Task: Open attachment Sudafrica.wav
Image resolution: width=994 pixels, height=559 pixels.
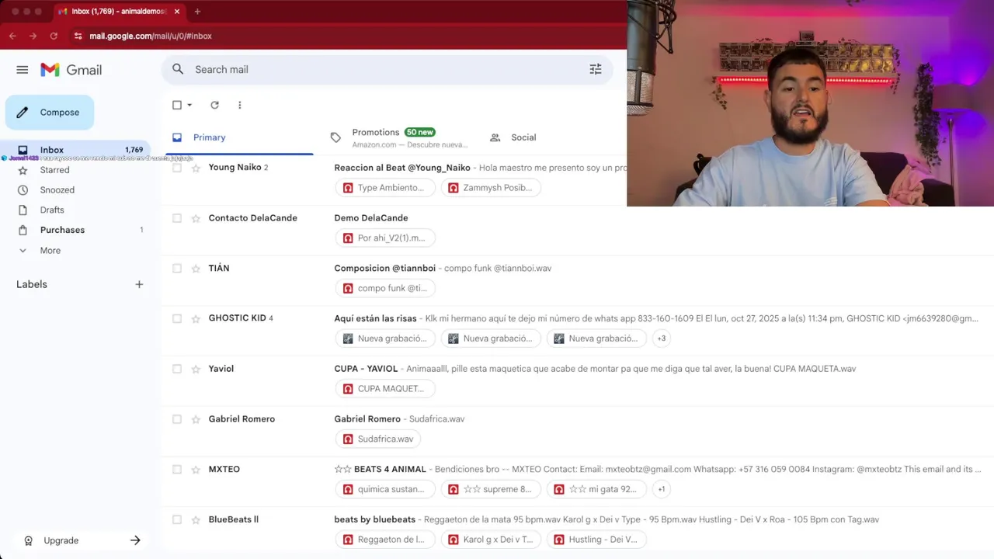Action: [x=378, y=439]
